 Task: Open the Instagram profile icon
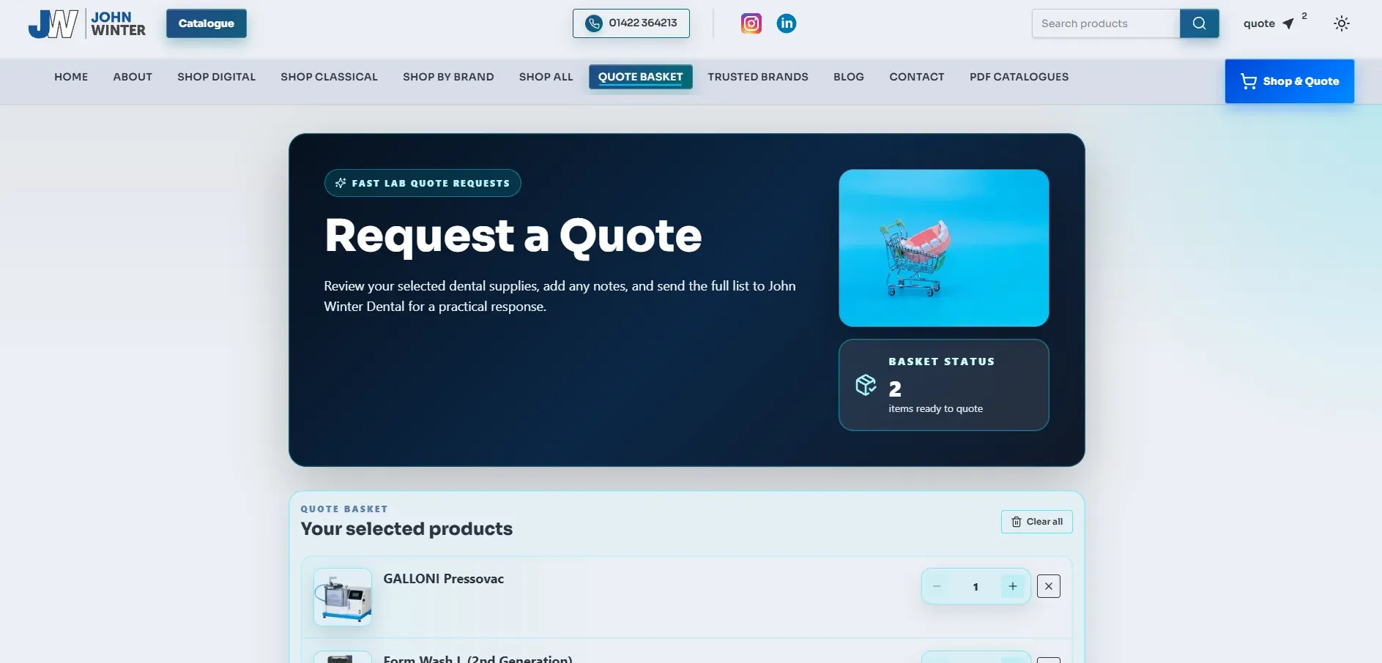(751, 23)
